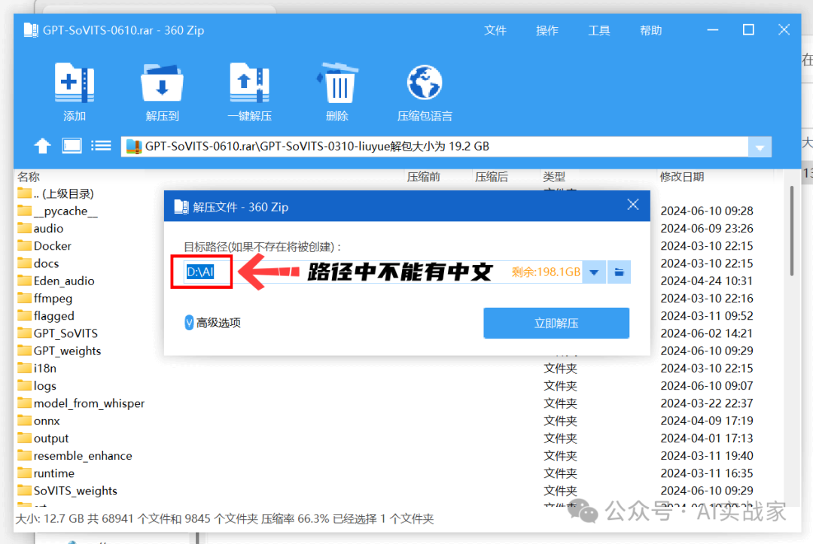Select the GPT_weights folder name
813x544 pixels.
(x=68, y=351)
